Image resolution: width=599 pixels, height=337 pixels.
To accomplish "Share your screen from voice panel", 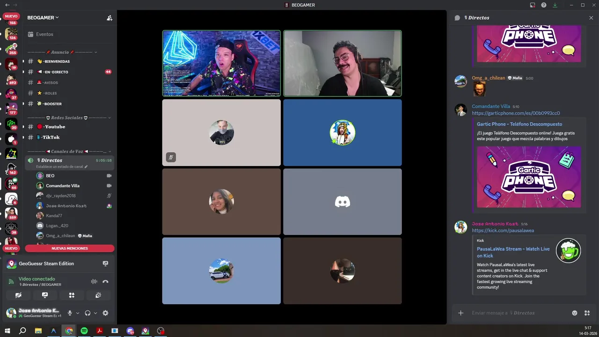I will 45,295.
